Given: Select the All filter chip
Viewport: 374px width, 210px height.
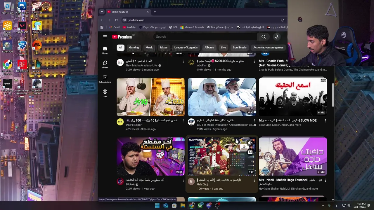Looking at the screenshot, I should point(120,48).
